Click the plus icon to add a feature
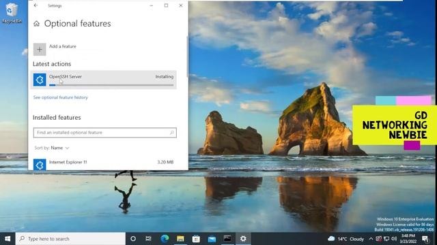The width and height of the screenshot is (437, 245). coord(40,50)
